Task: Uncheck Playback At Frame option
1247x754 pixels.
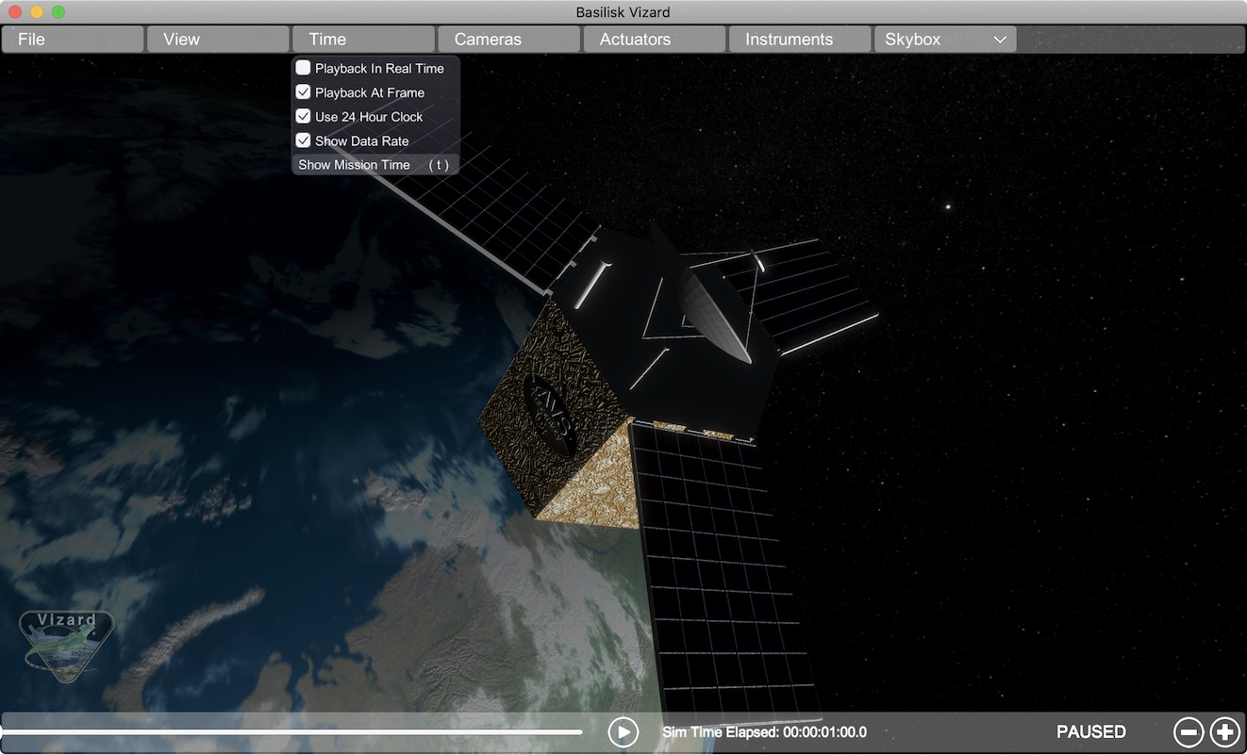Action: click(x=303, y=92)
